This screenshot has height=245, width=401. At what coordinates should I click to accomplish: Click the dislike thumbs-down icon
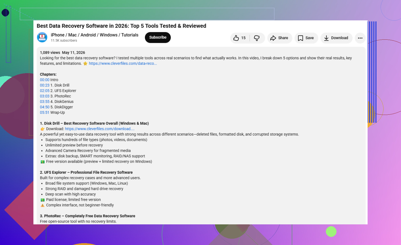coord(257,38)
